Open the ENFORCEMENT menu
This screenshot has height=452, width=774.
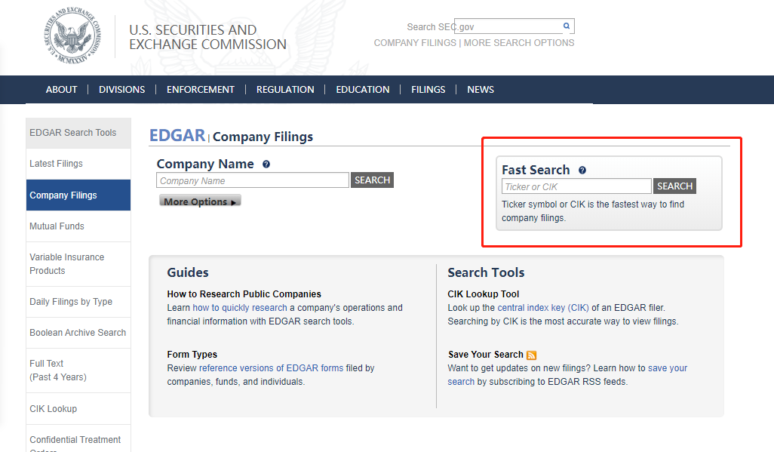coord(201,89)
